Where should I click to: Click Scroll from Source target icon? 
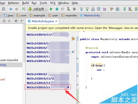4,21
